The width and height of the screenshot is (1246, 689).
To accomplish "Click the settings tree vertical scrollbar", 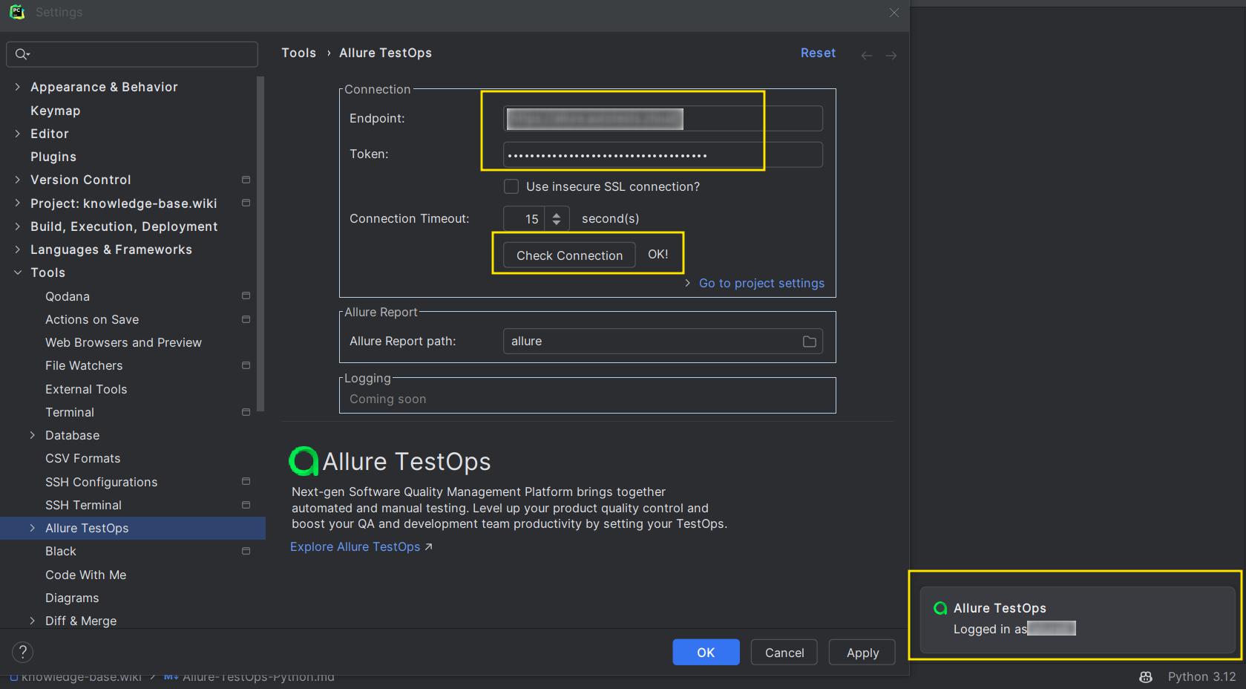I will coord(260,243).
